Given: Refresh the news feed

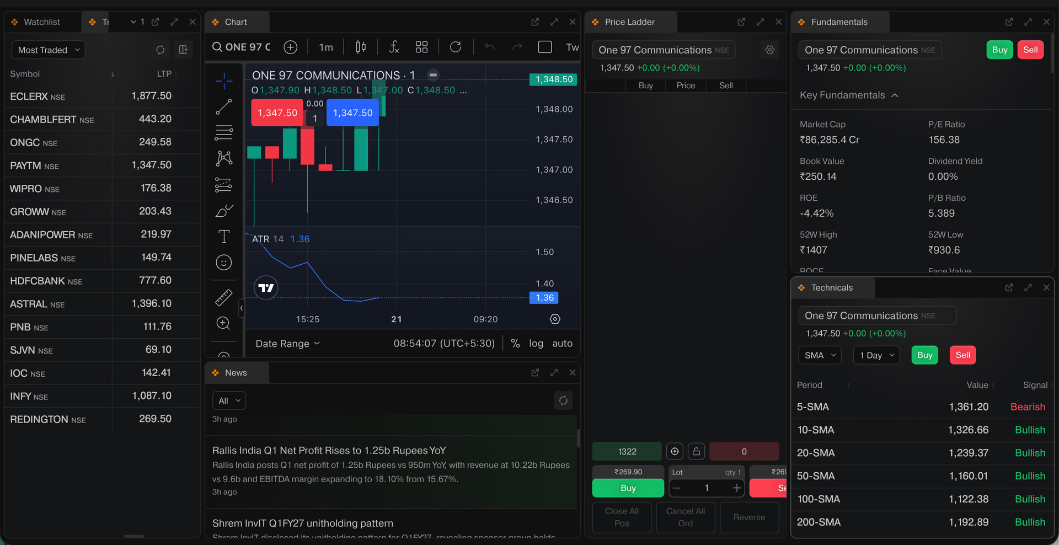Looking at the screenshot, I should [x=563, y=400].
